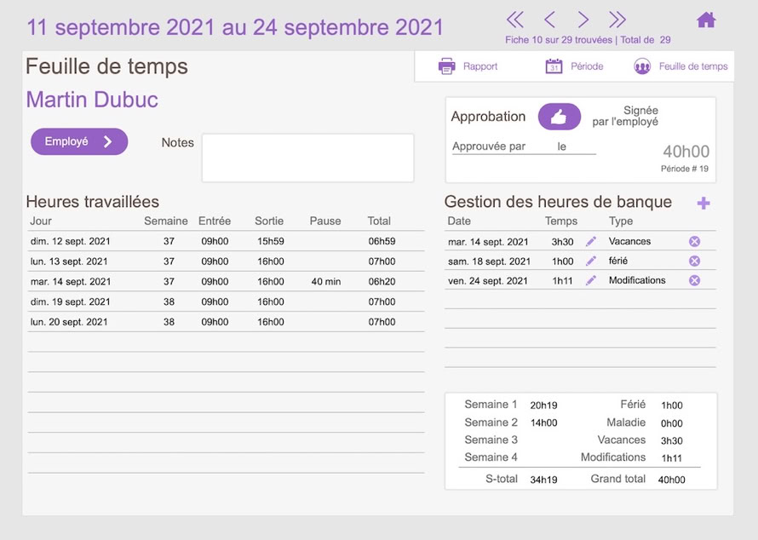Click the 40 min pause cell
The height and width of the screenshot is (540, 758).
coord(325,282)
